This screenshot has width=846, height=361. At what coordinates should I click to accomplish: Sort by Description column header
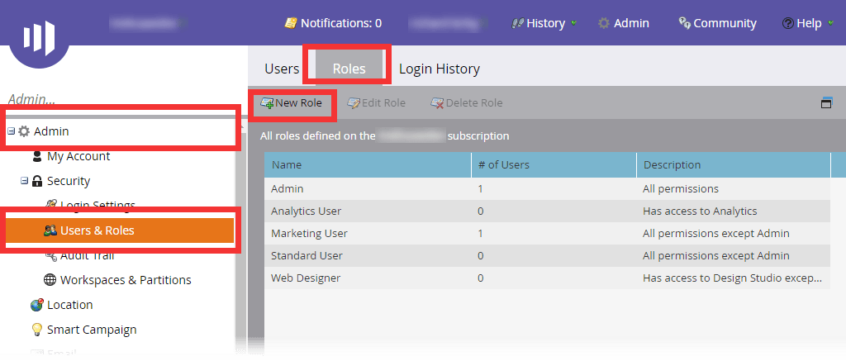(734, 165)
